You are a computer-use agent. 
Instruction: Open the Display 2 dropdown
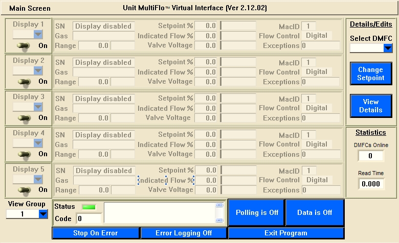click(38, 70)
